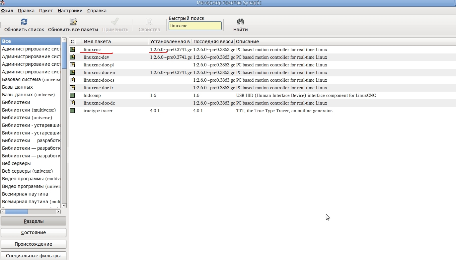The width and height of the screenshot is (456, 260).
Task: Select the hidcomp package name
Action: 92,95
